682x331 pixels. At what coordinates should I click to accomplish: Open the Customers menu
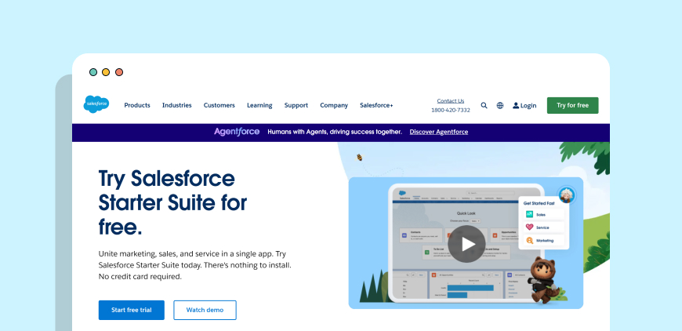[x=219, y=105]
